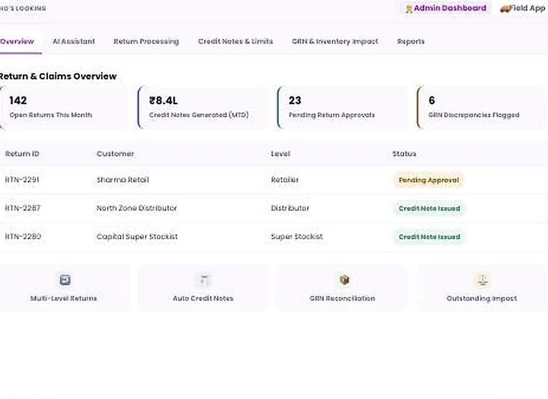Image resolution: width=548 pixels, height=399 pixels.
Task: Open the 142 Open Returns card
Action: point(64,107)
